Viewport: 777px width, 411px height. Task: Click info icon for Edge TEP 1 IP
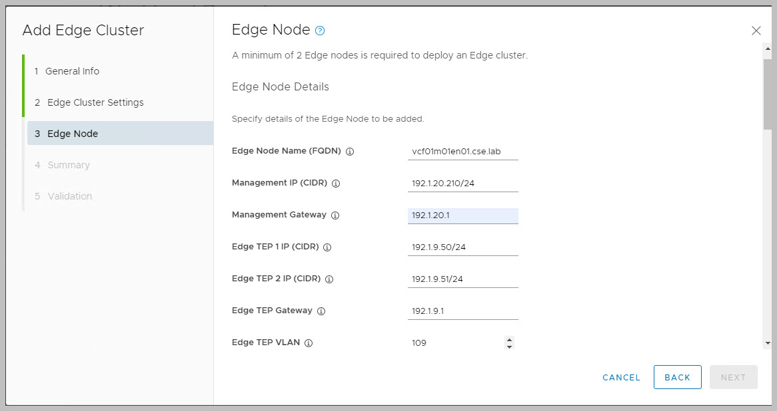327,247
